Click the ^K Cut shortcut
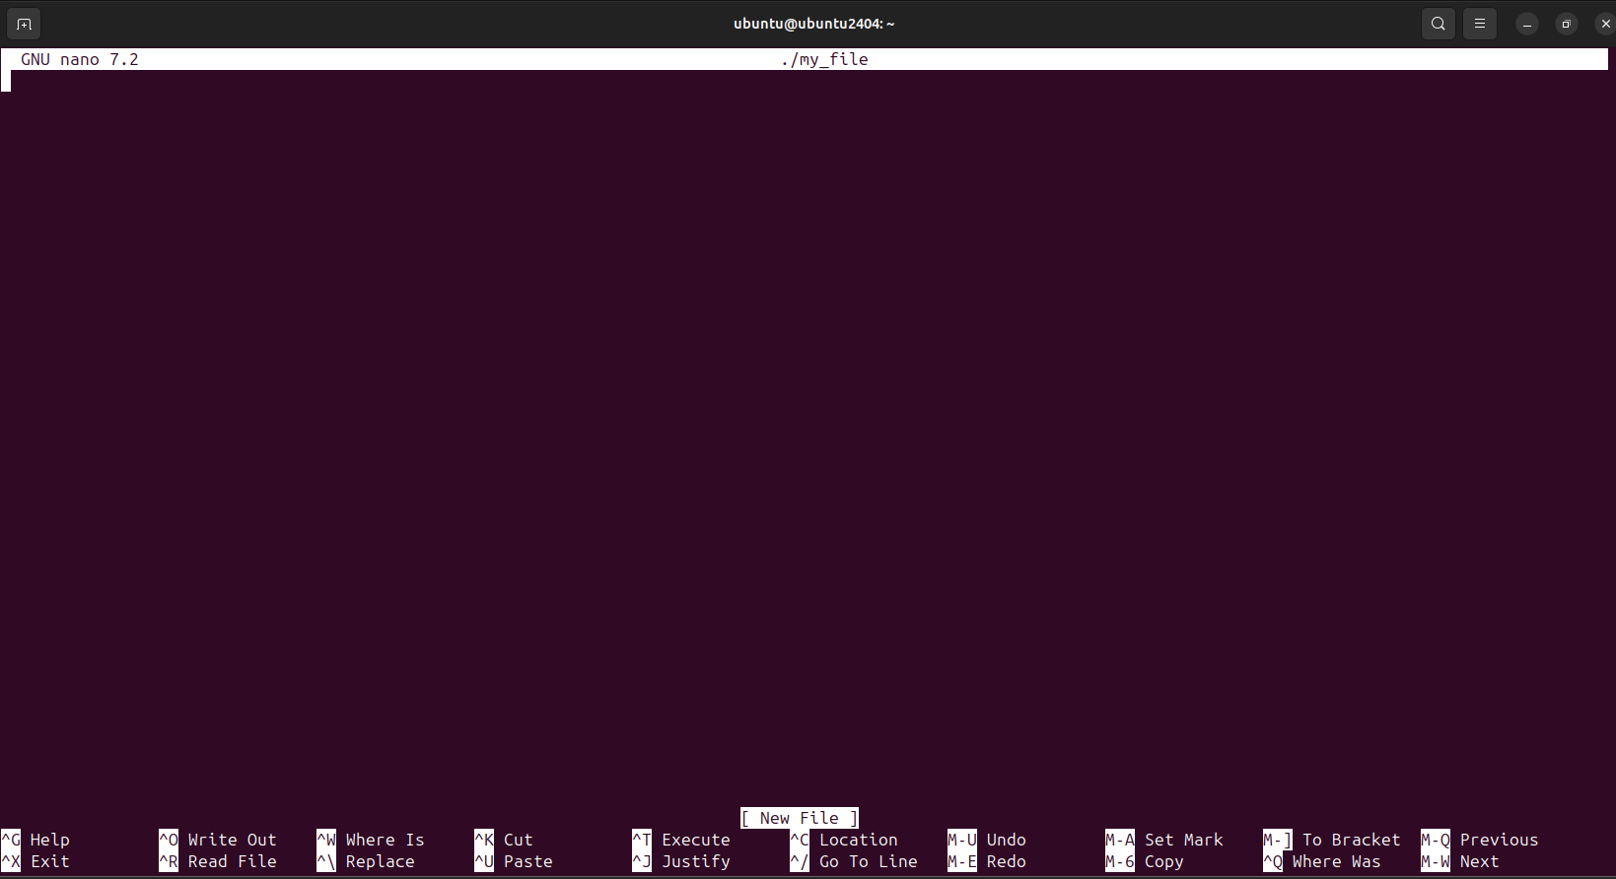1616x879 pixels. pos(504,840)
